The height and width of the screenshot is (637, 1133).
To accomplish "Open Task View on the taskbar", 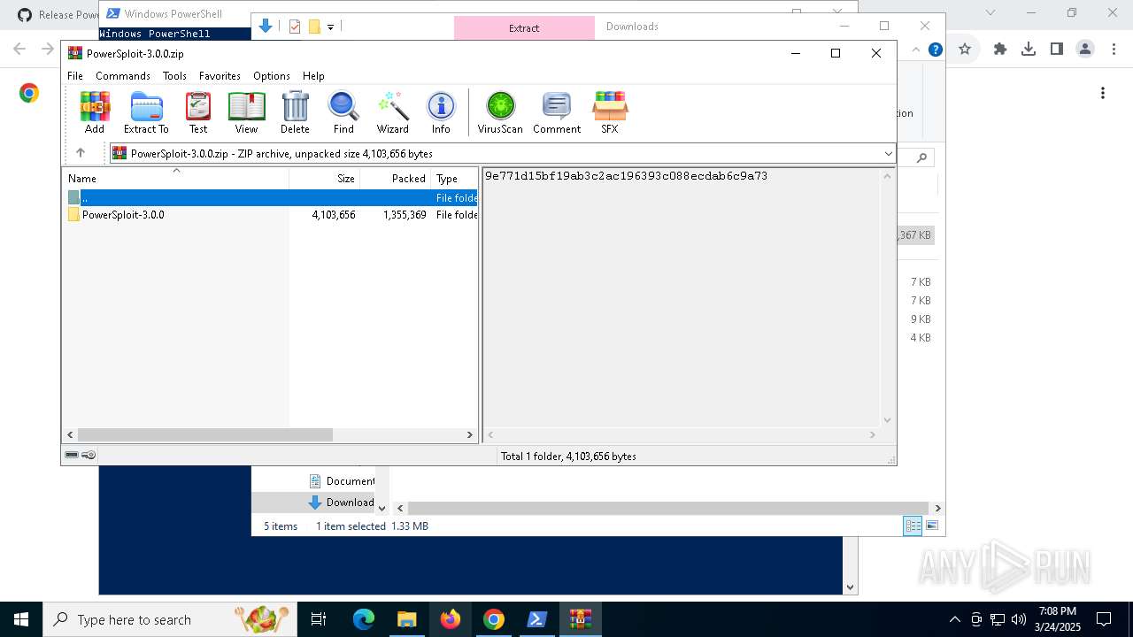I will pyautogui.click(x=319, y=619).
